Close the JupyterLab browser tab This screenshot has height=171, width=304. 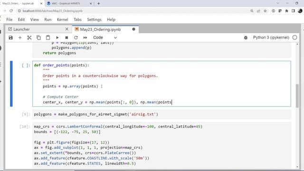(x=41, y=3)
